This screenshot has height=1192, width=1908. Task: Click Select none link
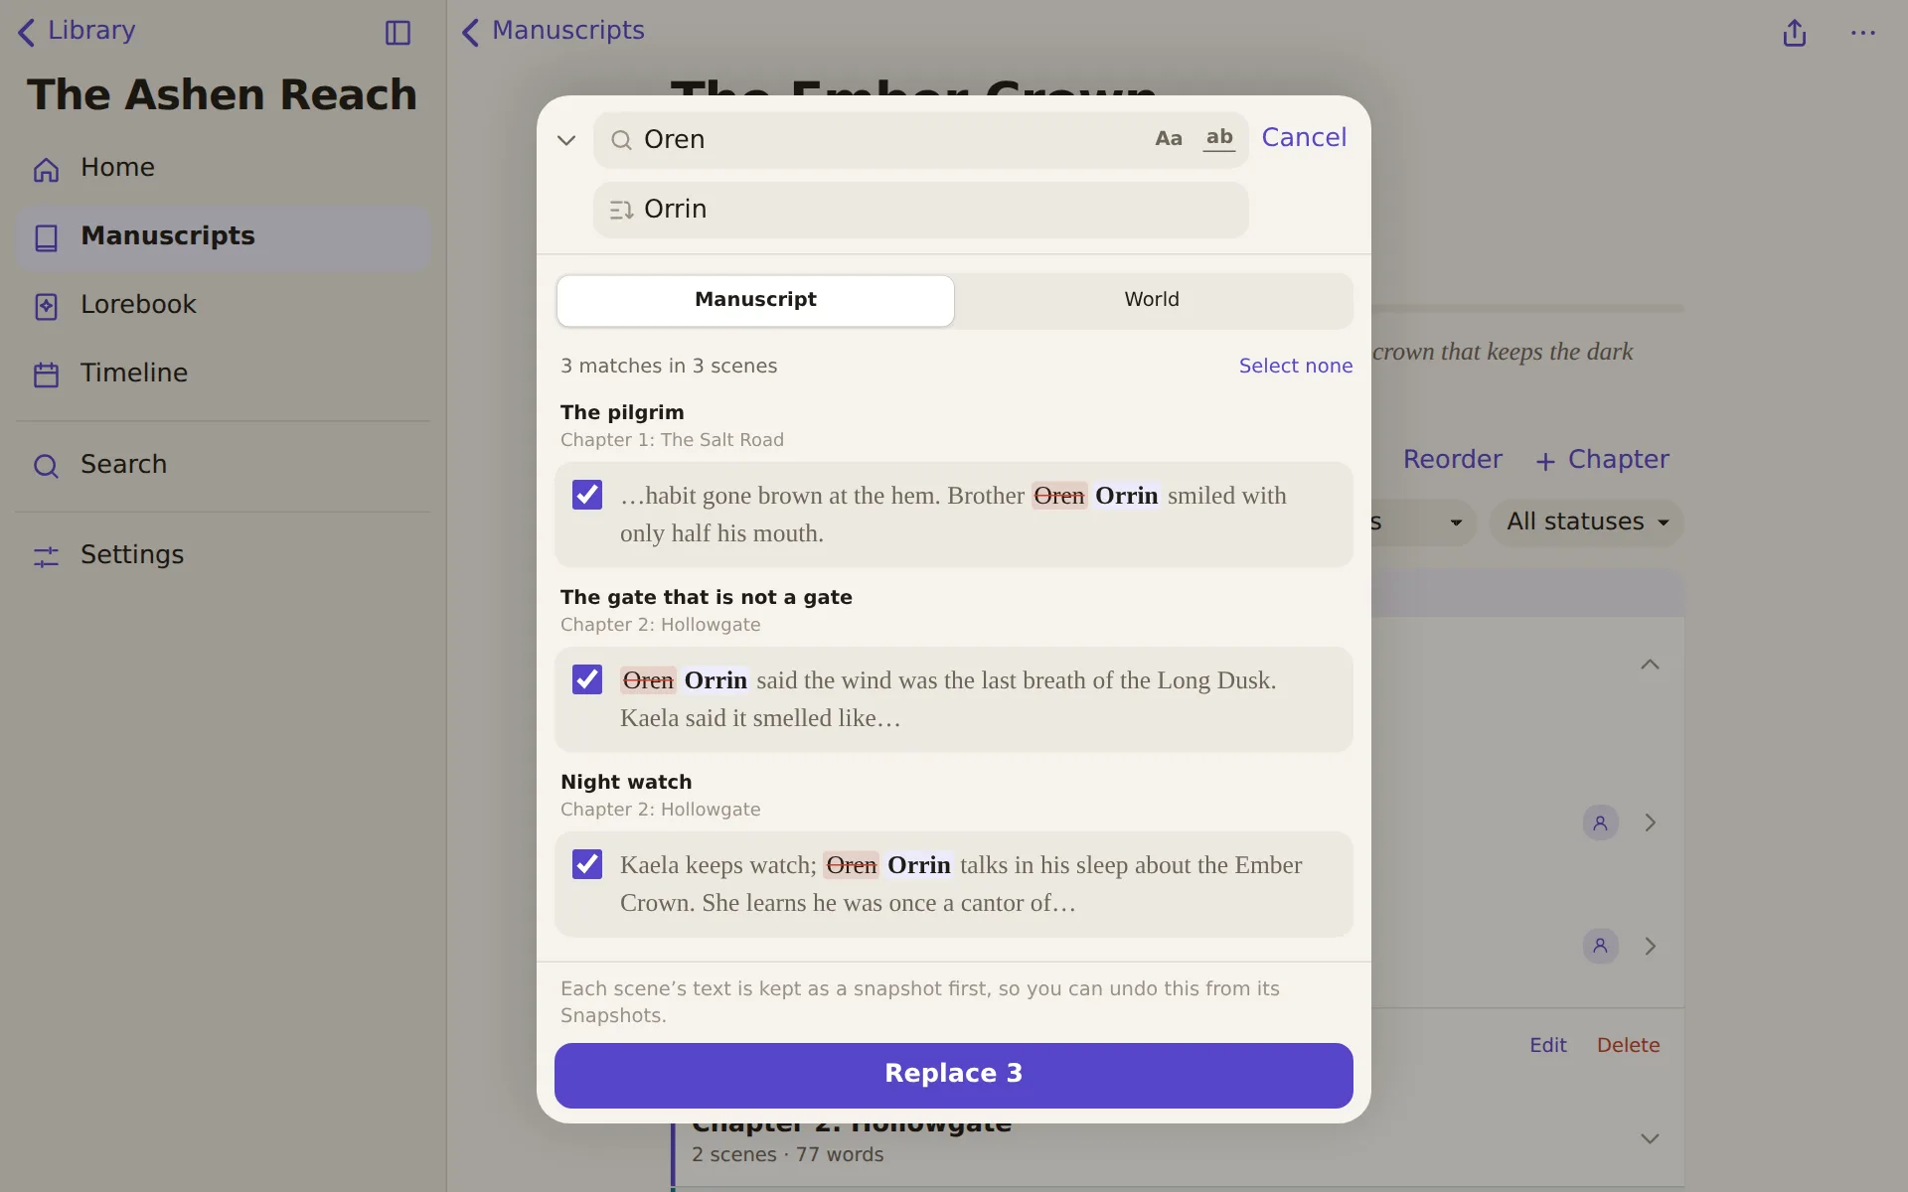point(1295,366)
